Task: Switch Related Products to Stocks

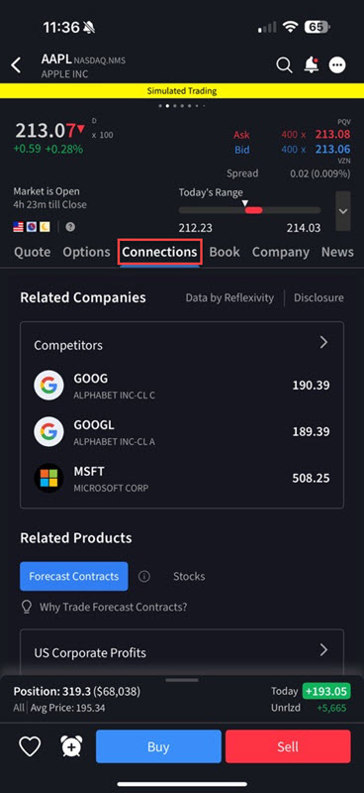Action: pyautogui.click(x=189, y=577)
